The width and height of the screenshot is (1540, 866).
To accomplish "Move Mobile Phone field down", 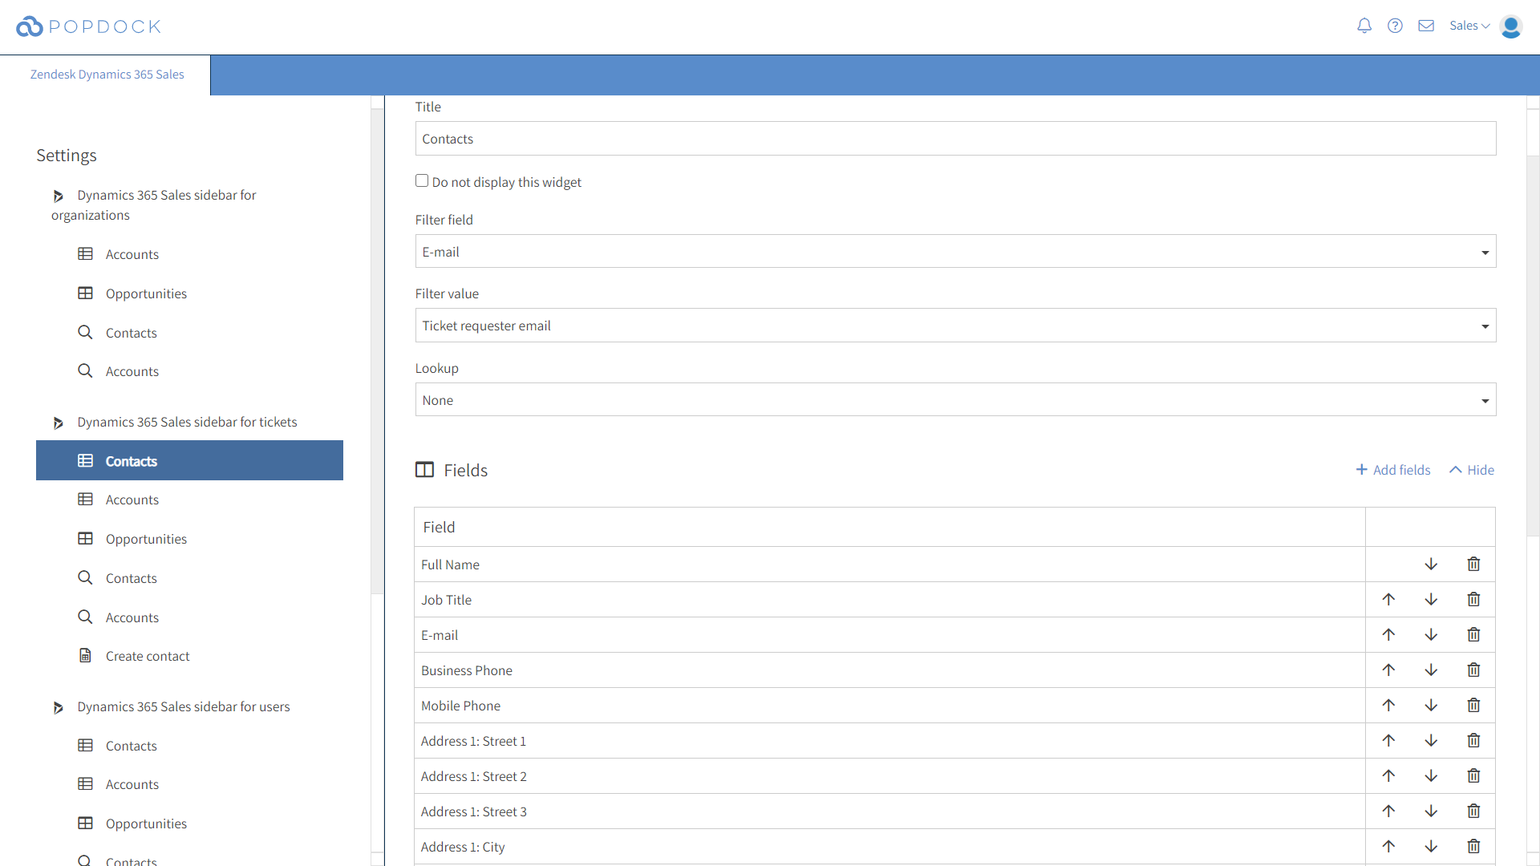I will (1431, 706).
